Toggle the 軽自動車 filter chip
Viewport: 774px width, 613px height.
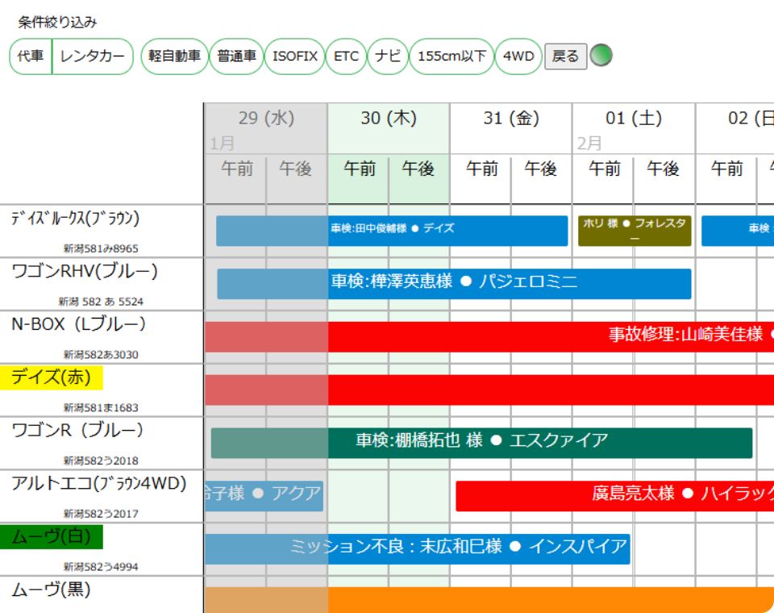click(x=174, y=56)
